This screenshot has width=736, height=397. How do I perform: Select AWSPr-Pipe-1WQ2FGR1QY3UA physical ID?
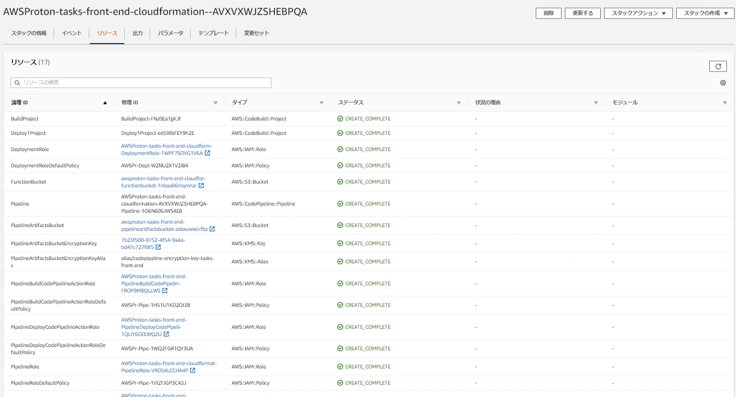click(157, 349)
